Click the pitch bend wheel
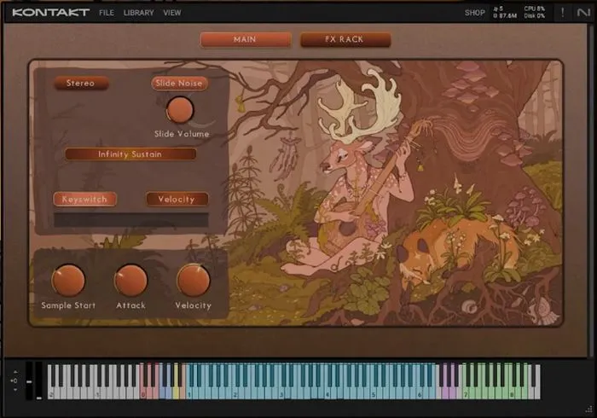The width and height of the screenshot is (597, 418). (29, 380)
